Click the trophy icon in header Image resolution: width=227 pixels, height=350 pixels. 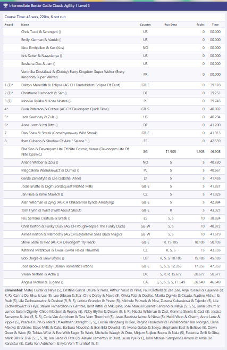5,5
